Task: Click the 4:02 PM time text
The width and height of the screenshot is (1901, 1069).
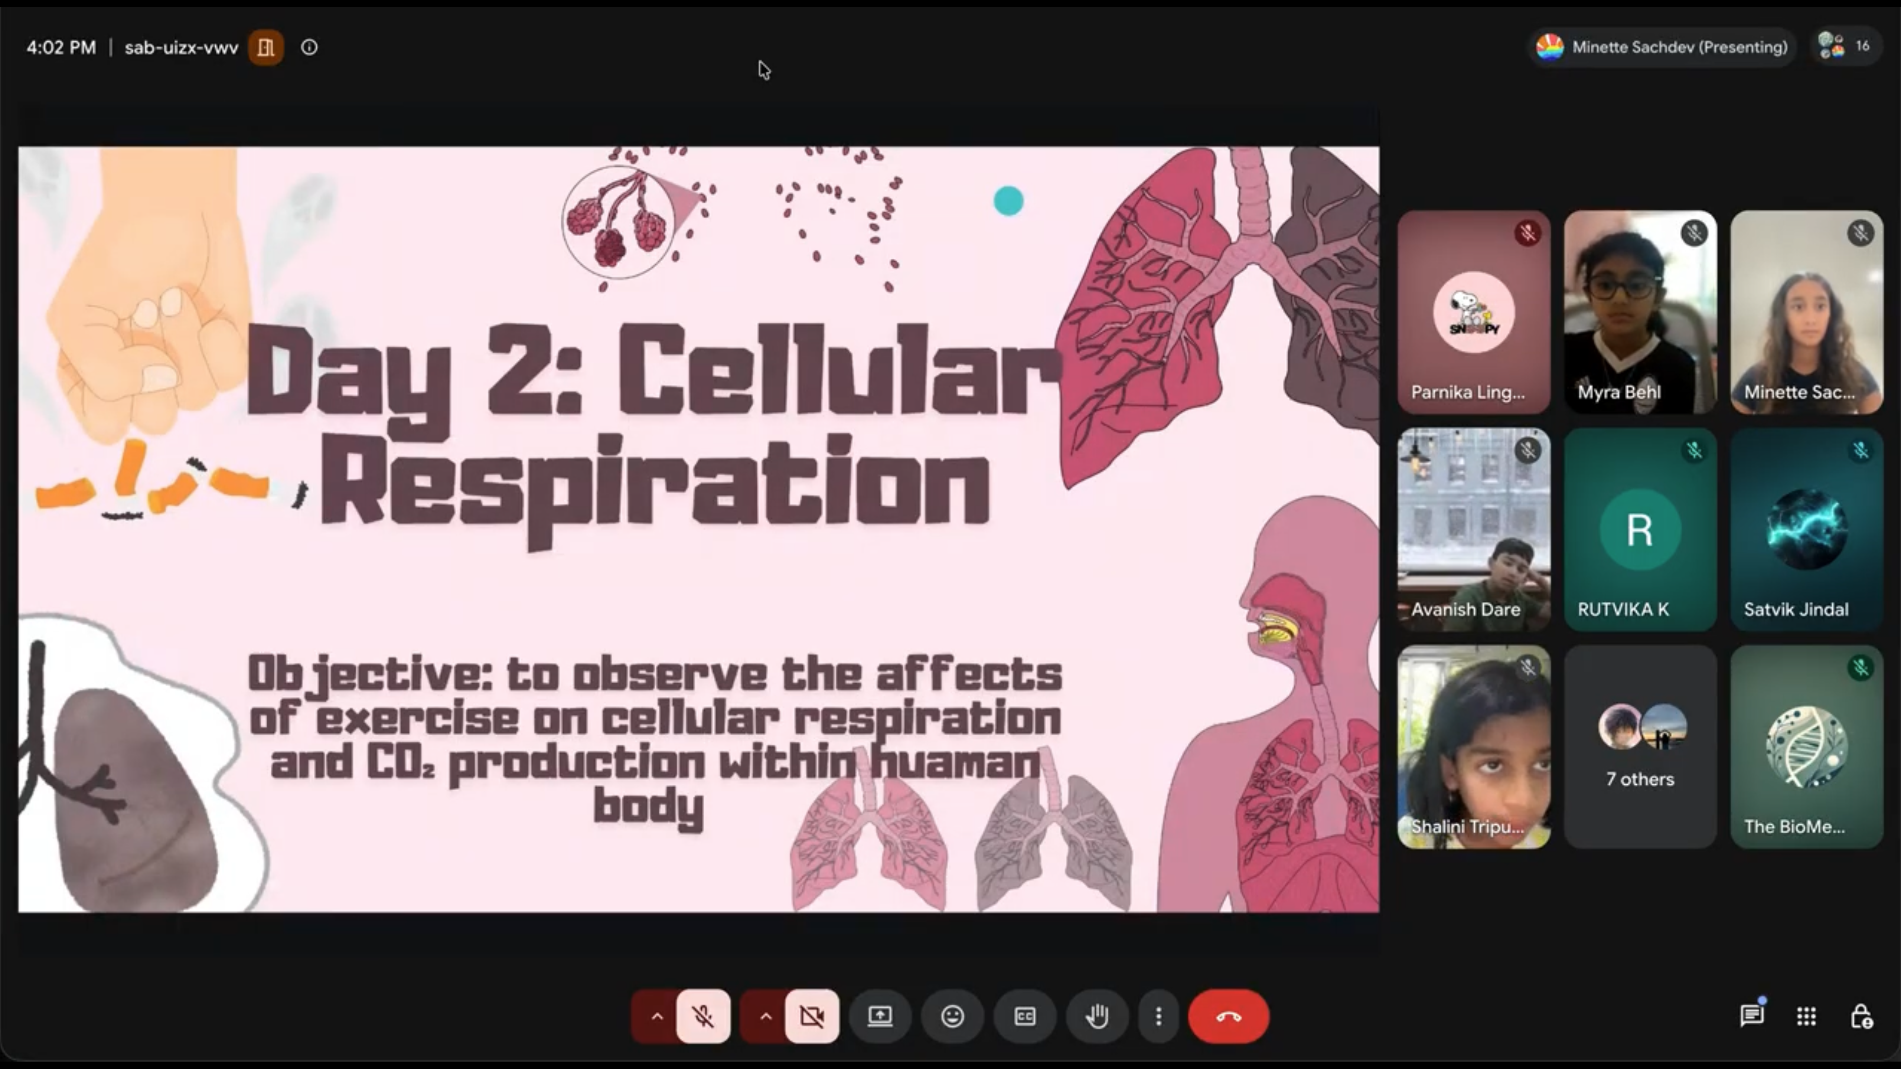Action: (61, 48)
